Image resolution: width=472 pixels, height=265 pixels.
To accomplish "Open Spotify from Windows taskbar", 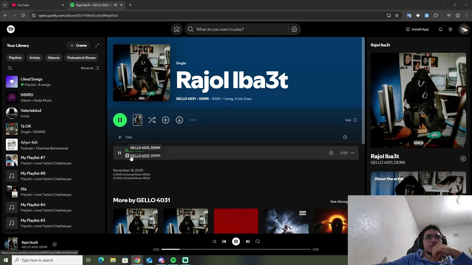I will pyautogui.click(x=173, y=260).
